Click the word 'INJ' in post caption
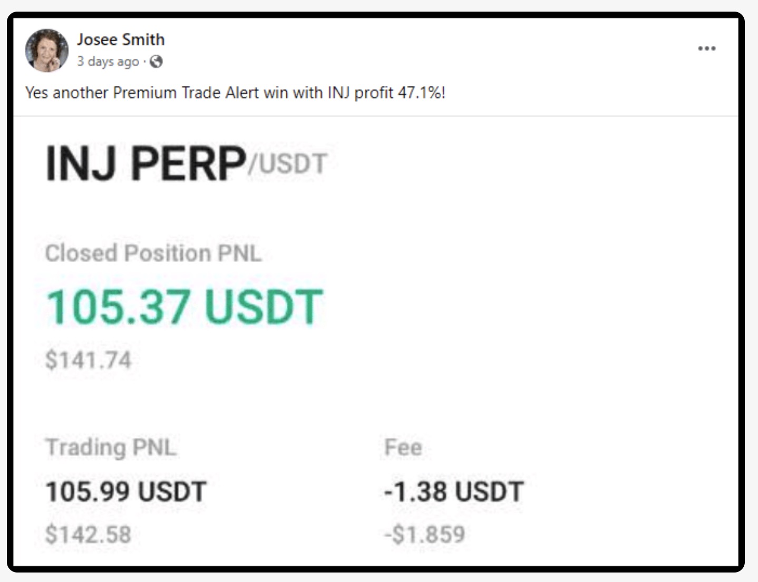This screenshot has width=758, height=582. click(338, 93)
